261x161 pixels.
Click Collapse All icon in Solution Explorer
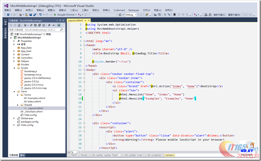tap(39, 25)
